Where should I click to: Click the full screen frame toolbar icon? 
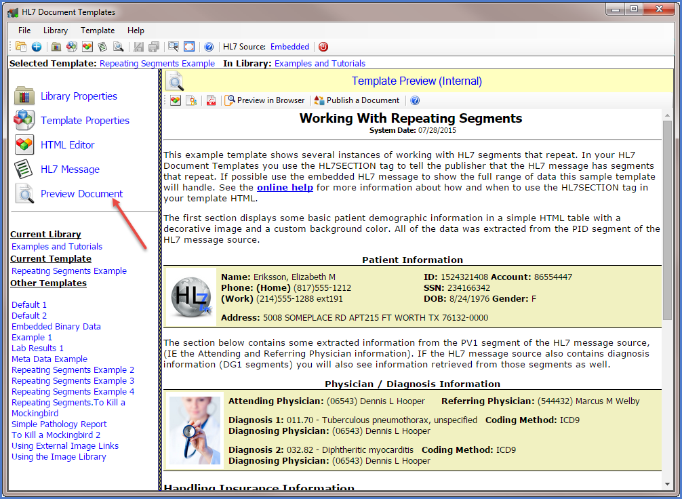coord(189,47)
